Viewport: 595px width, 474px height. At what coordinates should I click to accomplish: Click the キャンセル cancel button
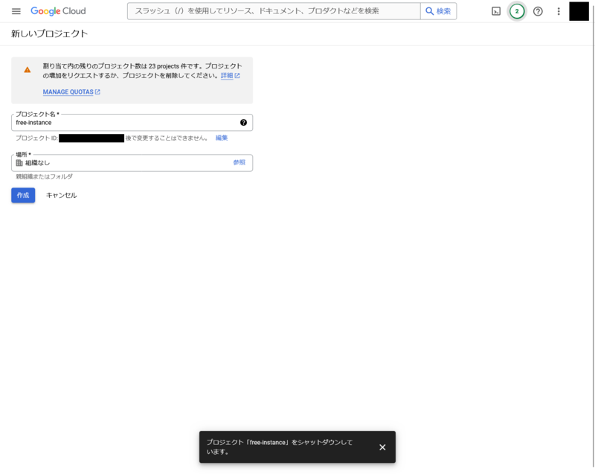pyautogui.click(x=62, y=195)
